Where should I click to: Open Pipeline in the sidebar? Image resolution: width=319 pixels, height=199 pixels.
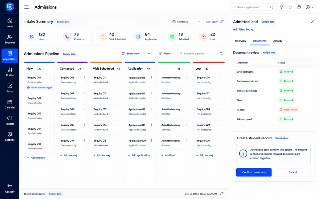tap(10, 72)
